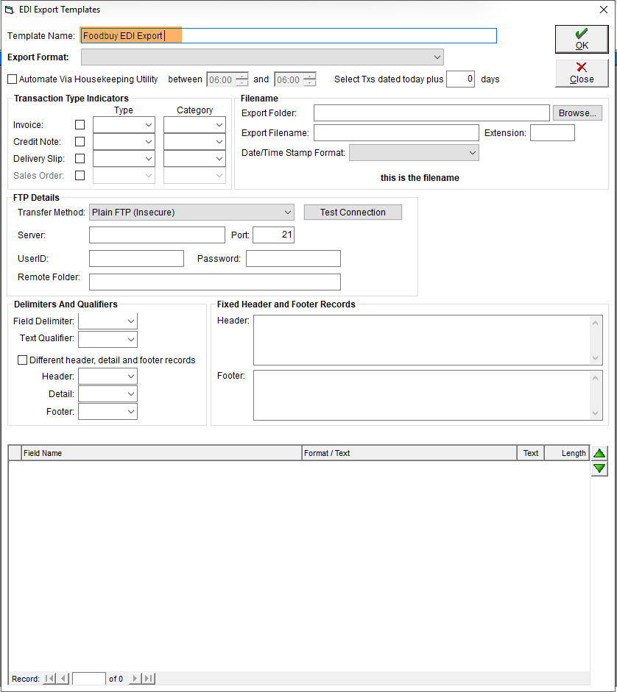Image resolution: width=617 pixels, height=692 pixels.
Task: Click the Close button with red X
Action: click(582, 74)
